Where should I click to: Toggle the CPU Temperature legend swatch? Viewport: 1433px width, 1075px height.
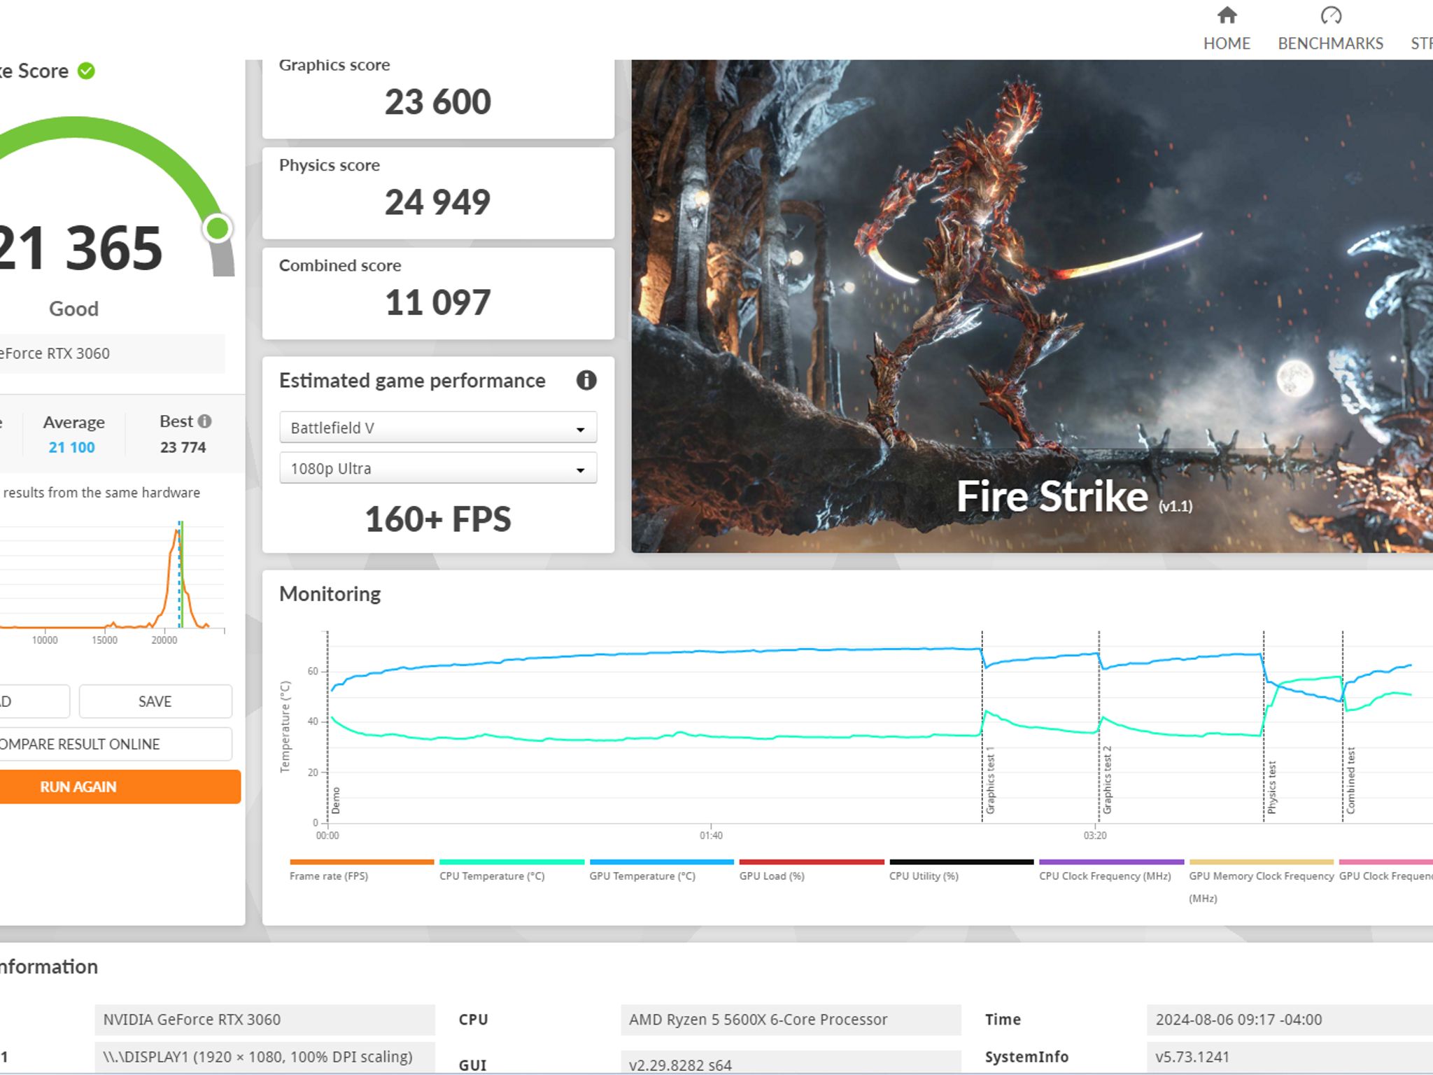click(x=511, y=862)
